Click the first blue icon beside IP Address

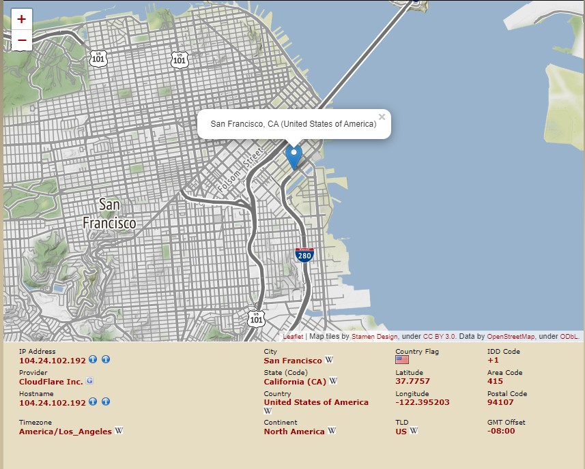(x=93, y=360)
